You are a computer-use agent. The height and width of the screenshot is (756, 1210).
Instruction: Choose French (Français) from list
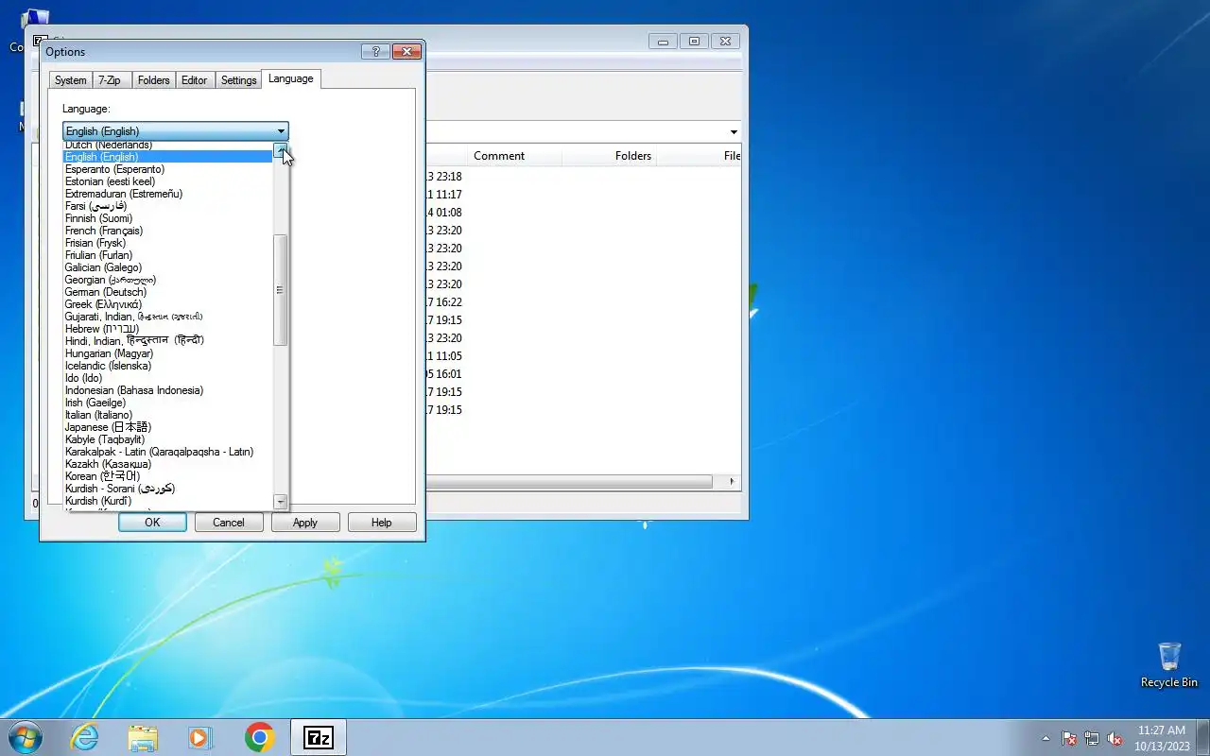[x=168, y=231]
